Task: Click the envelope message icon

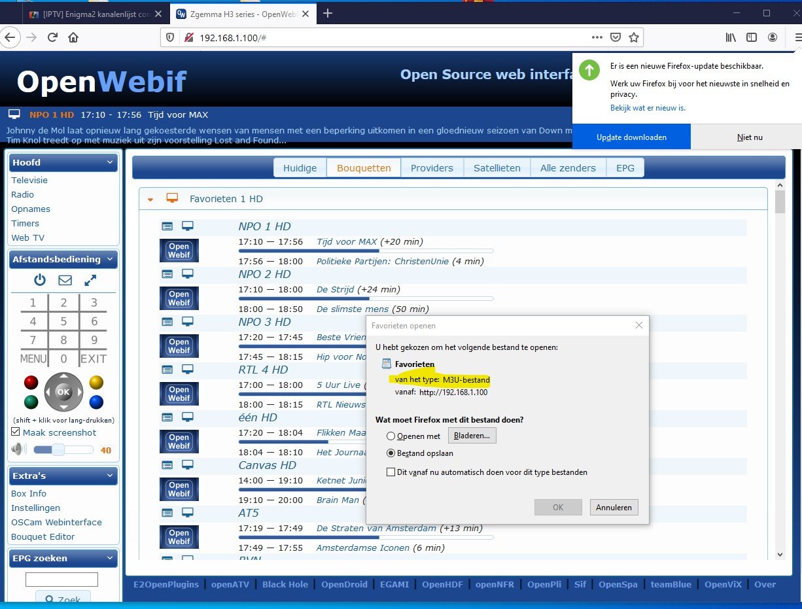Action: coord(65,280)
